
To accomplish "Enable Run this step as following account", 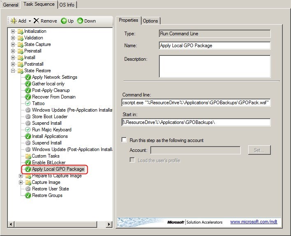I will tap(124, 140).
